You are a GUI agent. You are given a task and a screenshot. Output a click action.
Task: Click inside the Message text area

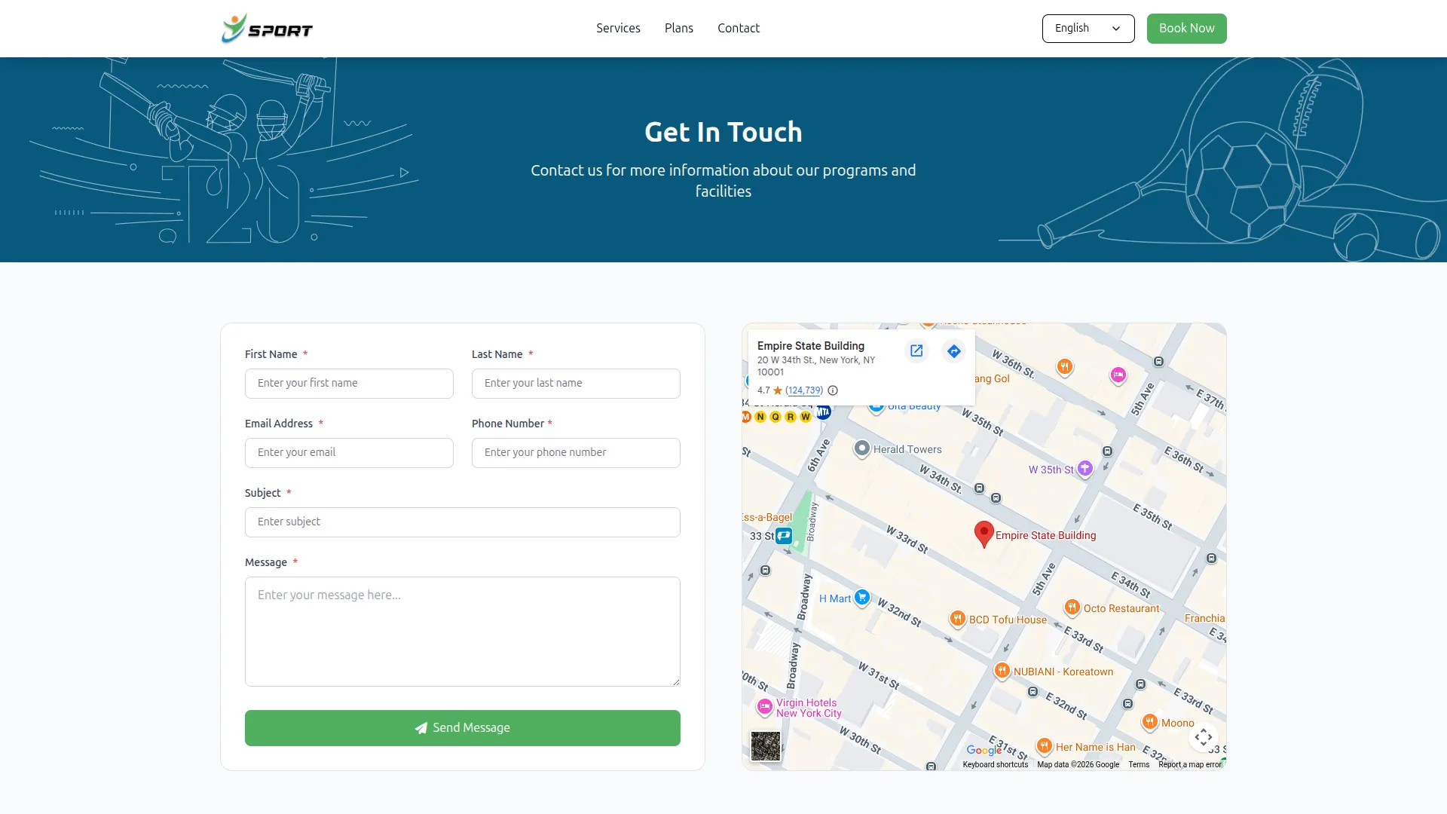462,632
